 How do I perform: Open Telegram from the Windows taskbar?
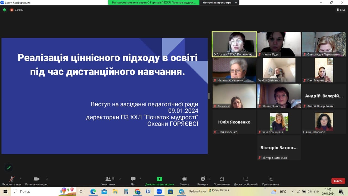pos(182,191)
